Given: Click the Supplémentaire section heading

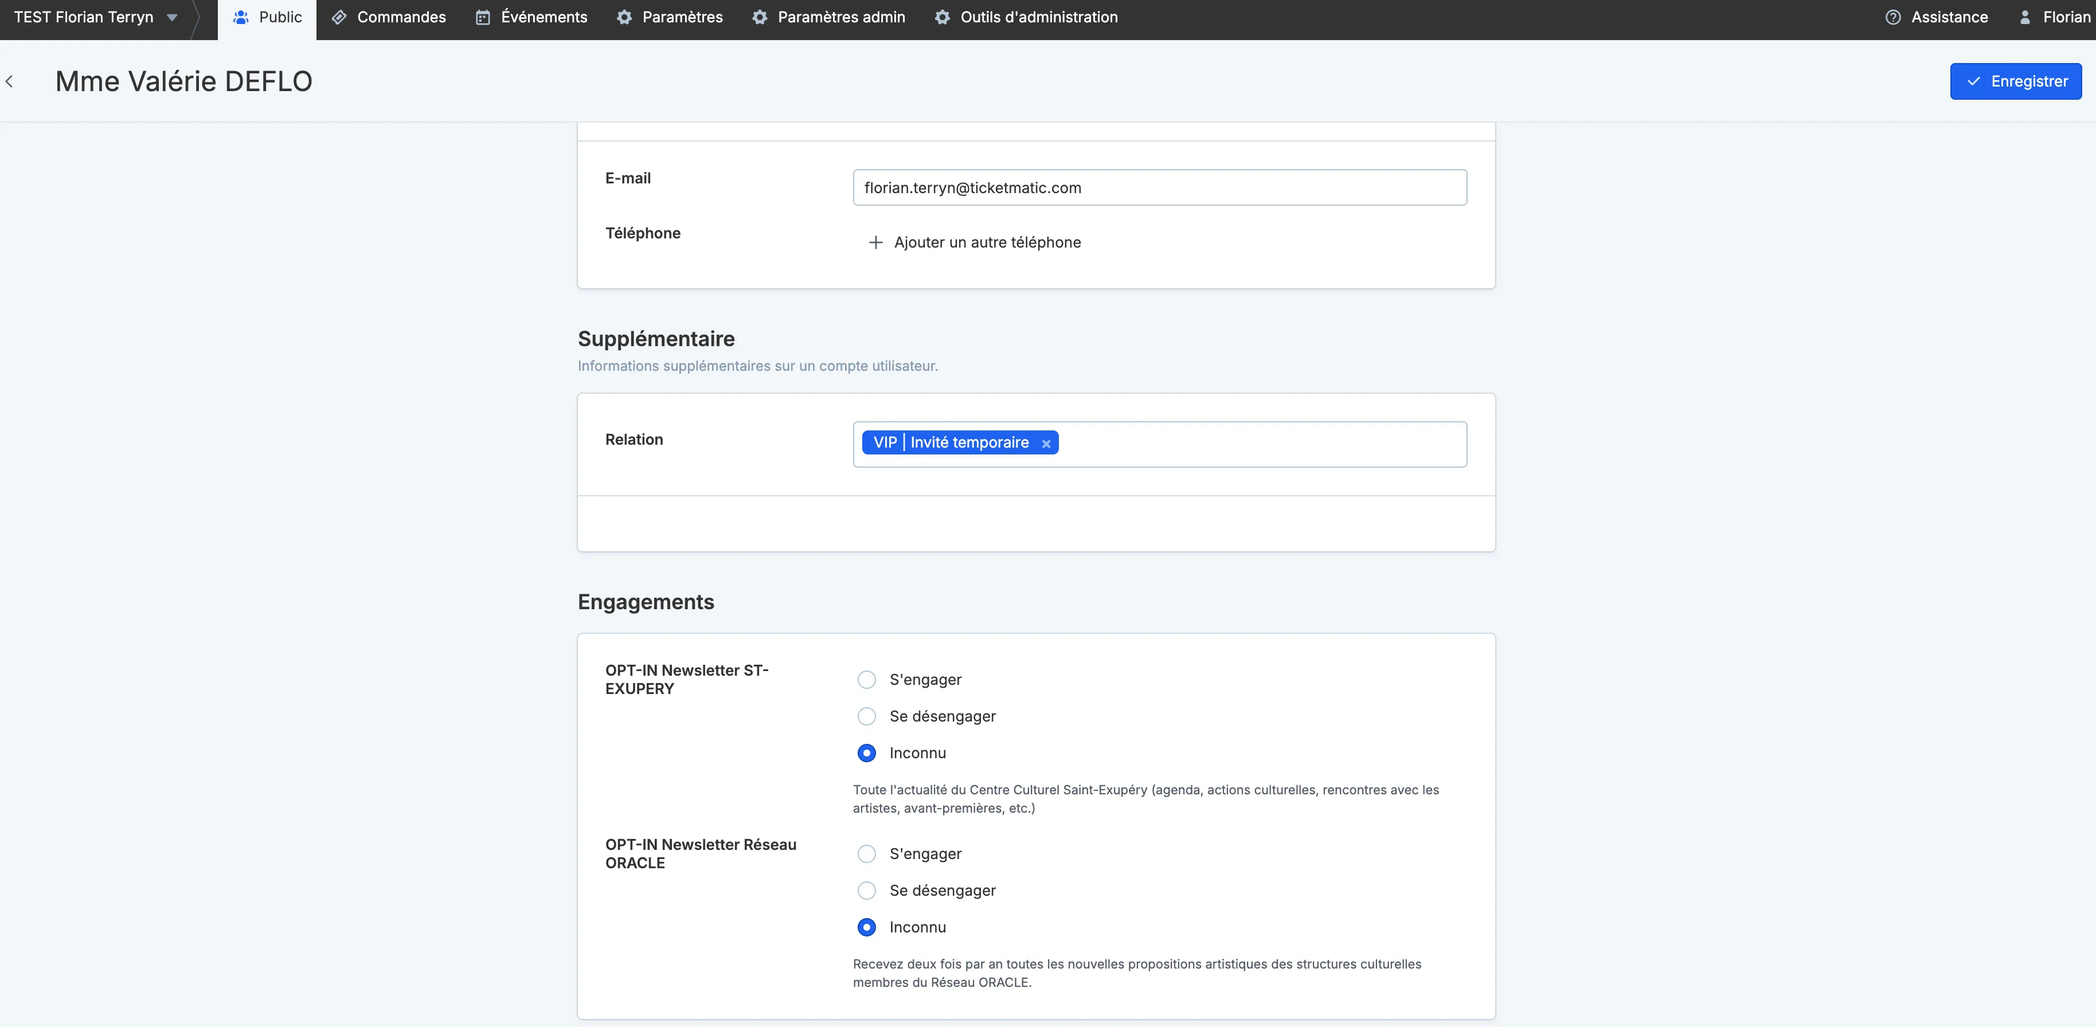Looking at the screenshot, I should (656, 339).
